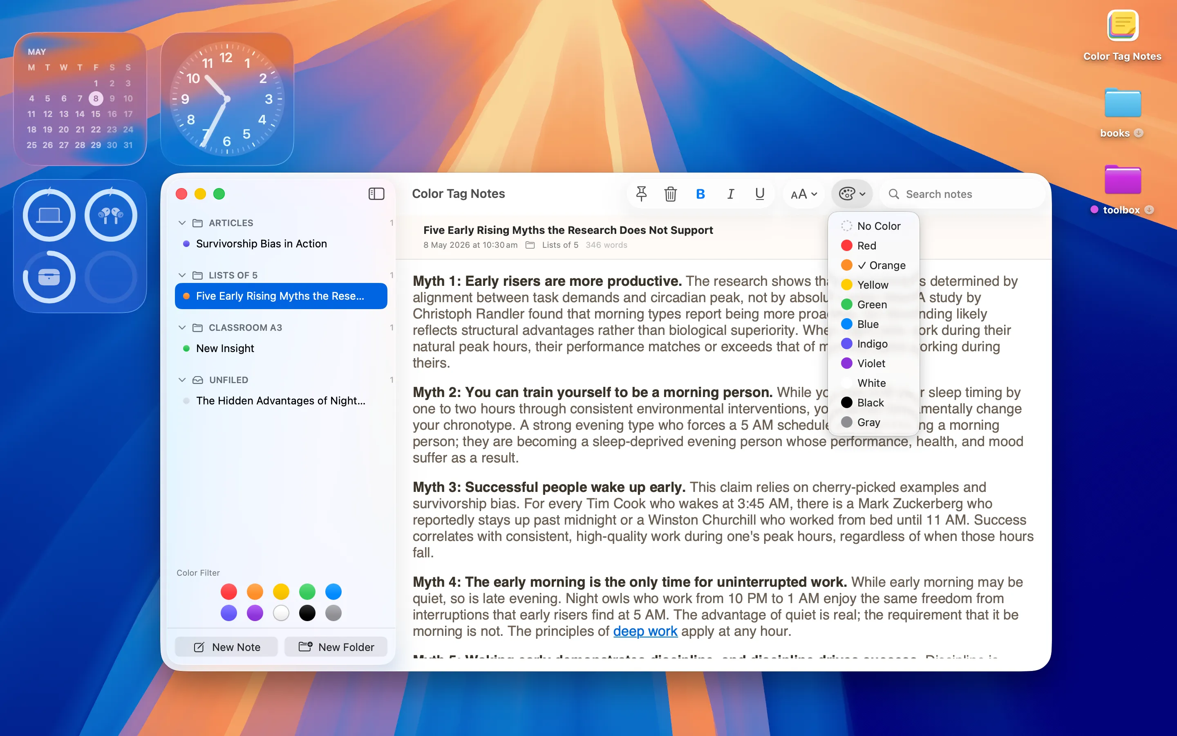Choose White from the color menu
The image size is (1177, 736).
873,383
